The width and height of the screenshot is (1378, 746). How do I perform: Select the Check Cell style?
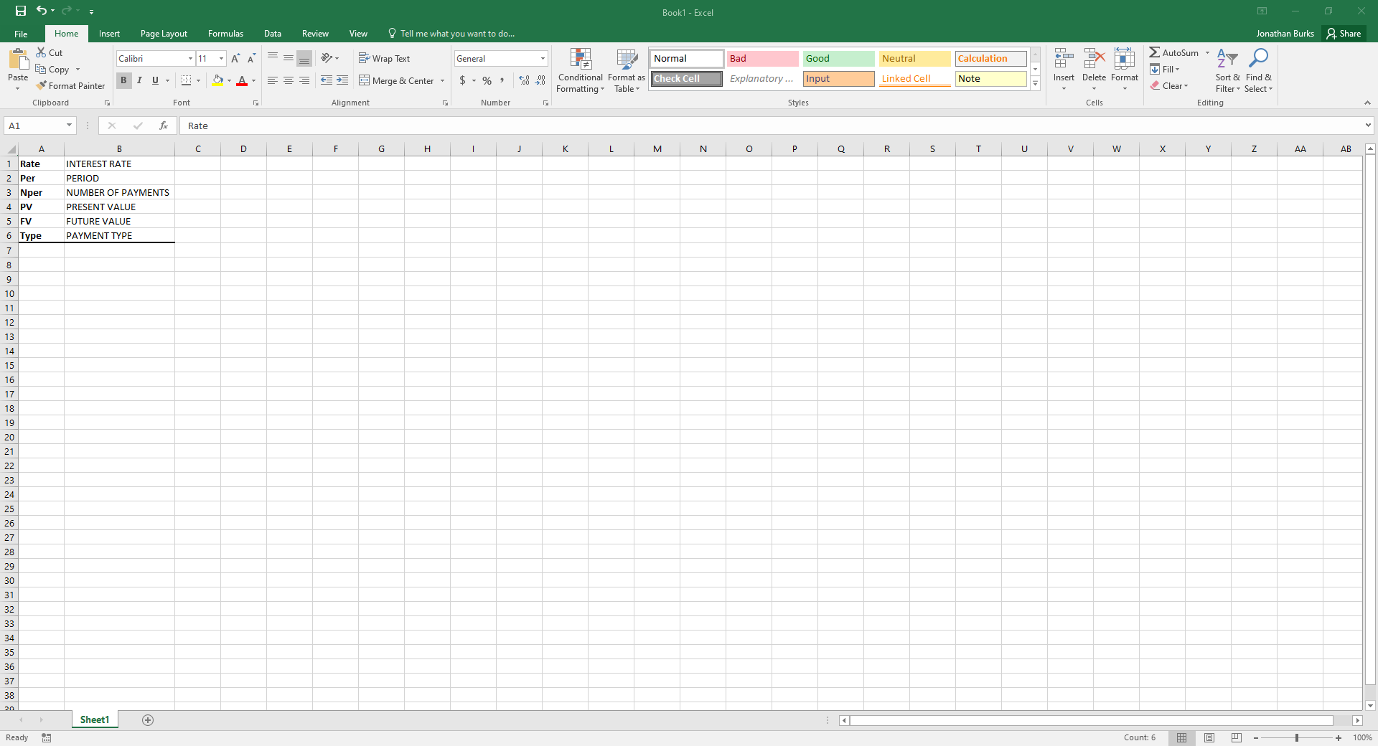[x=685, y=78]
